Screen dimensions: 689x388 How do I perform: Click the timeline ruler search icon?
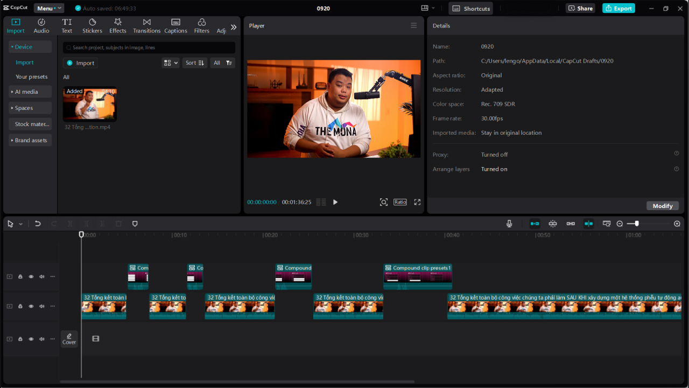[607, 224]
